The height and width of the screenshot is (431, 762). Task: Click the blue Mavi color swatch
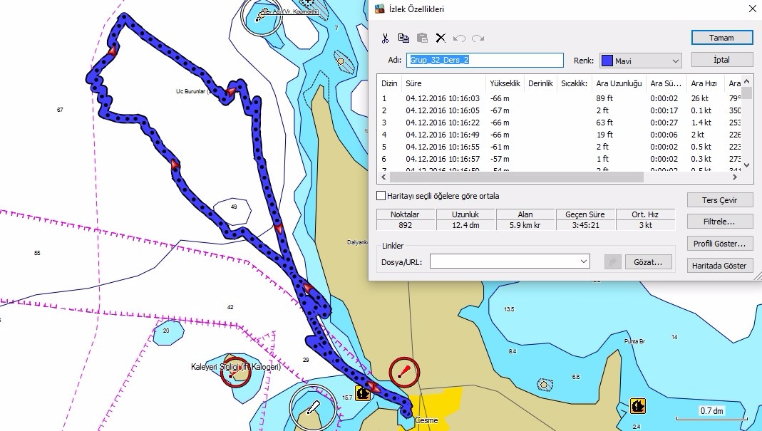(607, 61)
